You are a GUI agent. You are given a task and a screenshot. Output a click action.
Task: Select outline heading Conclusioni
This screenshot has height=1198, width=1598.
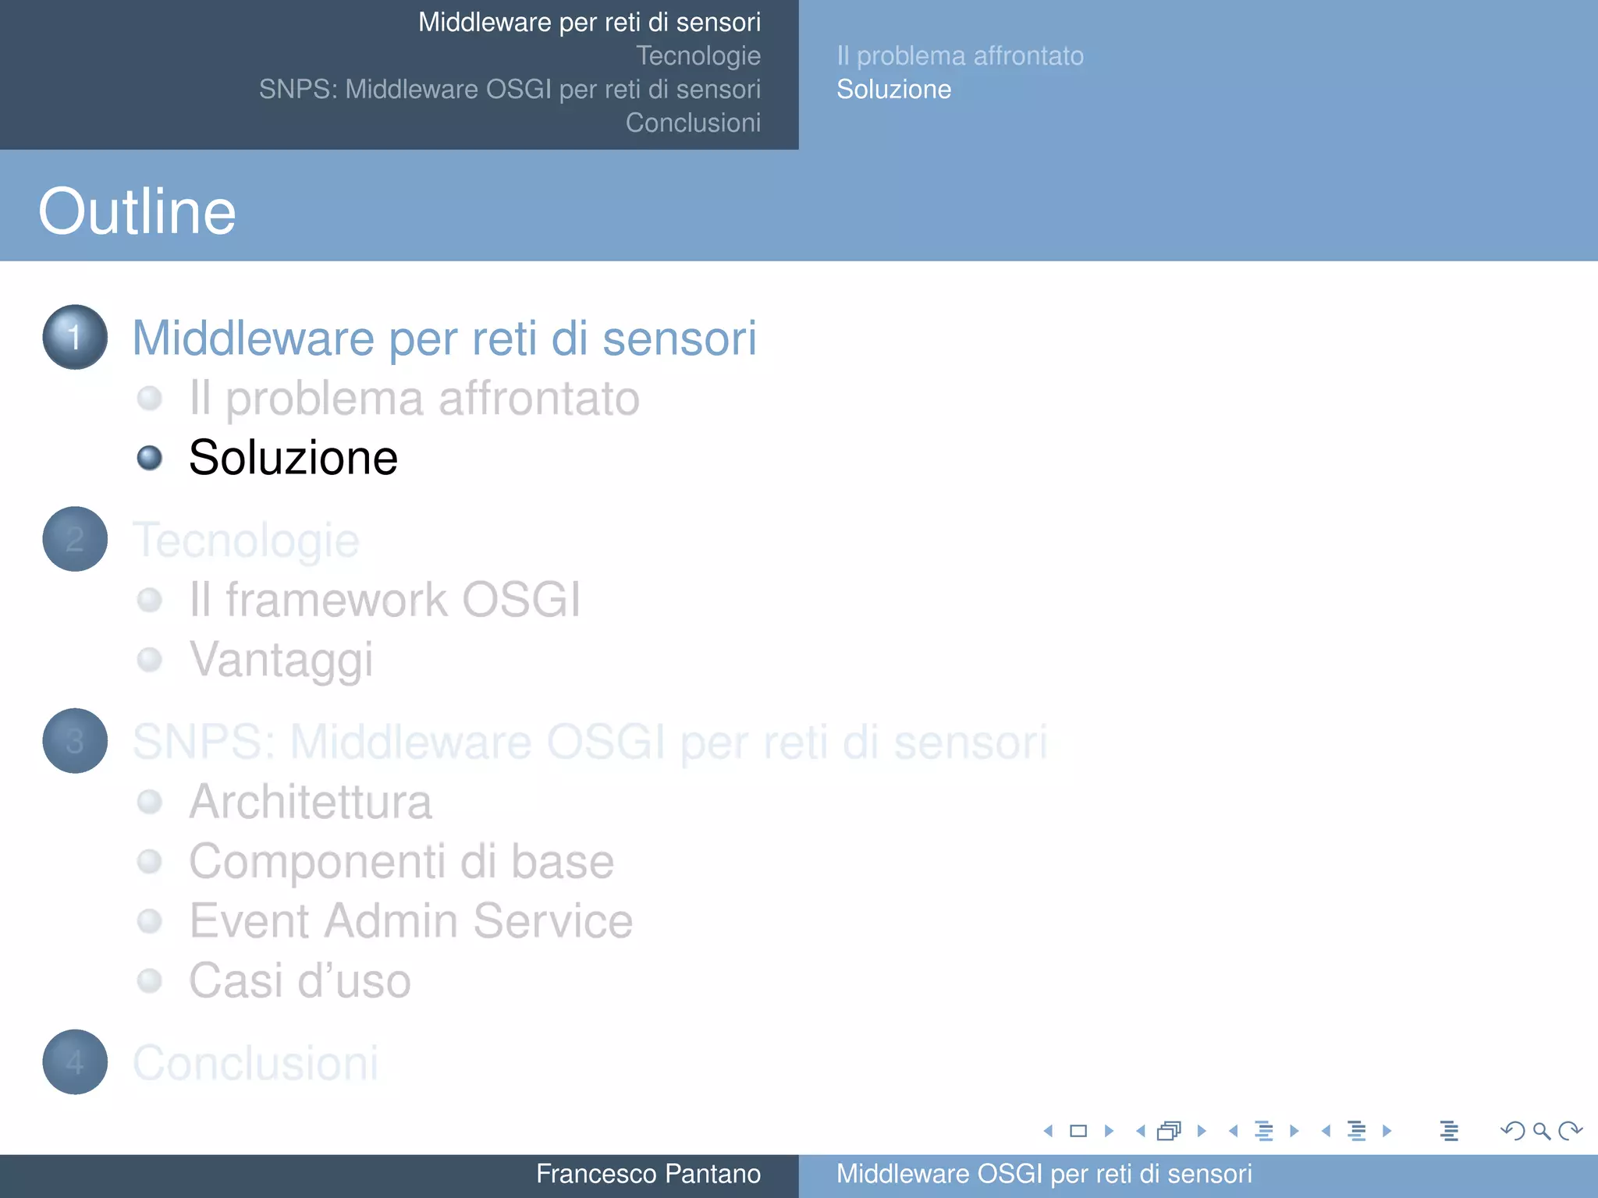(x=255, y=1063)
